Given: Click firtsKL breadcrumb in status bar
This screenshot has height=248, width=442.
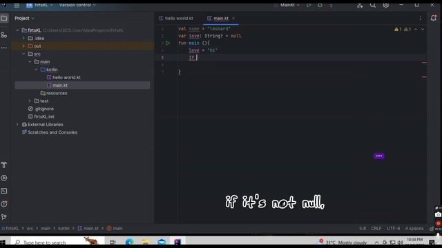Looking at the screenshot, I should [10, 228].
